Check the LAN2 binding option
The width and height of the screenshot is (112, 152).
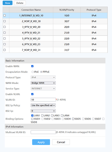tap(42, 116)
